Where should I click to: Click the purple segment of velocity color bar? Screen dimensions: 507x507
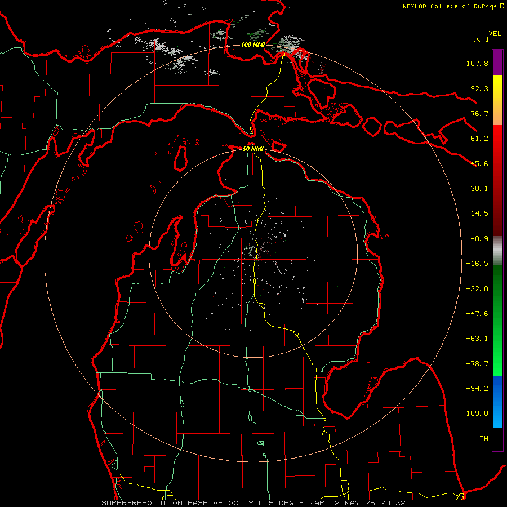coord(497,63)
